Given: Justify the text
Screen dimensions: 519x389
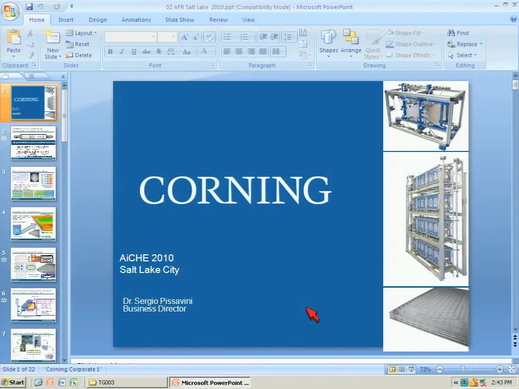Looking at the screenshot, I should click(x=263, y=51).
